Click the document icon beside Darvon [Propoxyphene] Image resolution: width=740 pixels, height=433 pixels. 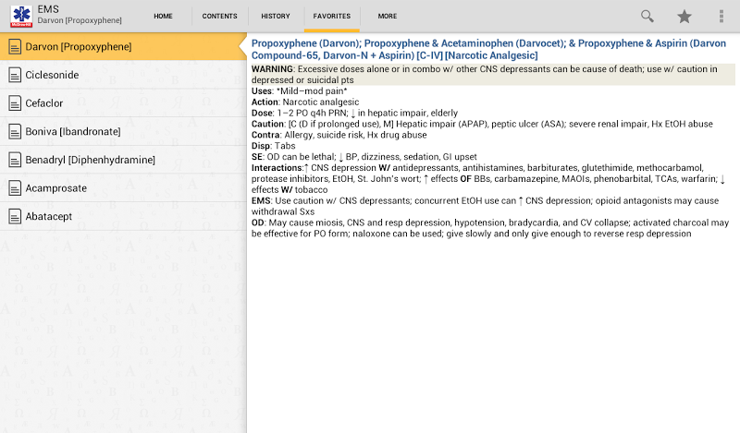tap(15, 47)
